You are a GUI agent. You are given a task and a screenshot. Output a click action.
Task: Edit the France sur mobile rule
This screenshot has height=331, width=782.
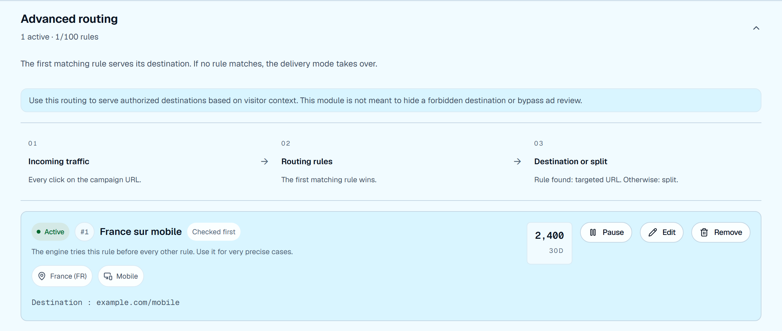(x=662, y=232)
